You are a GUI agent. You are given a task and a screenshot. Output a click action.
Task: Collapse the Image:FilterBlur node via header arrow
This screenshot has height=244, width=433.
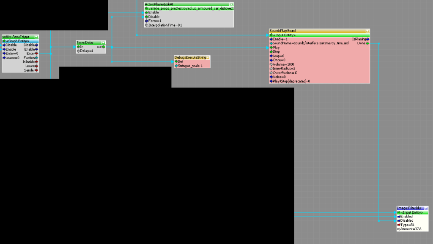pyautogui.click(x=426, y=208)
